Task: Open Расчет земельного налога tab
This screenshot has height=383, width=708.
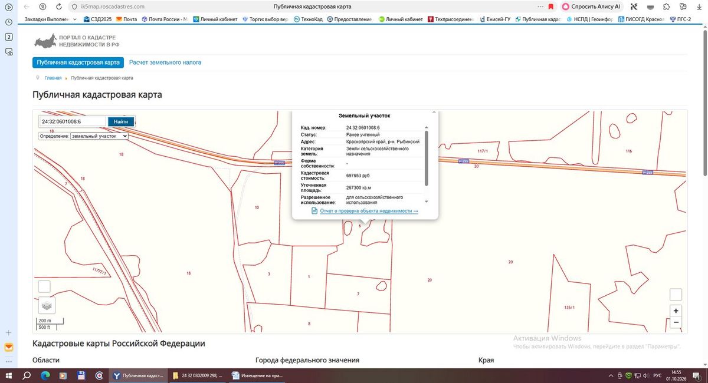Action: tap(165, 62)
